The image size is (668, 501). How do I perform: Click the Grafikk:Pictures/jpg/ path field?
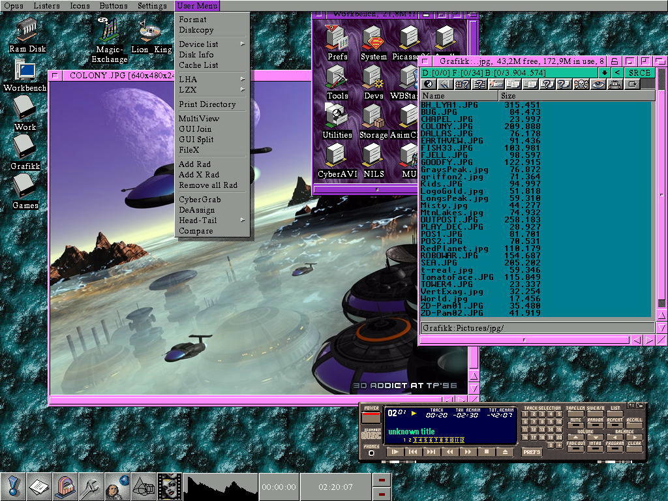tap(538, 328)
